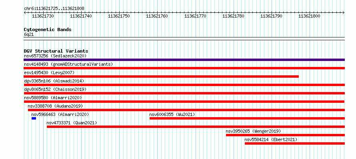Click the red dgv8065n152 variant bar
Screen dimensions: 356x159
[x=184, y=93]
